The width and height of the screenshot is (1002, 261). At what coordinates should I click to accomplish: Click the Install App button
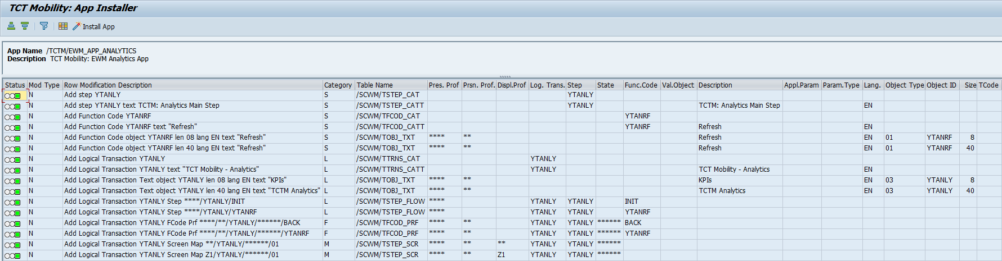coord(93,26)
